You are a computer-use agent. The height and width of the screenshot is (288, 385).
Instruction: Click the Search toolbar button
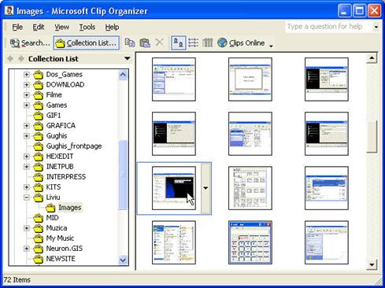30,43
